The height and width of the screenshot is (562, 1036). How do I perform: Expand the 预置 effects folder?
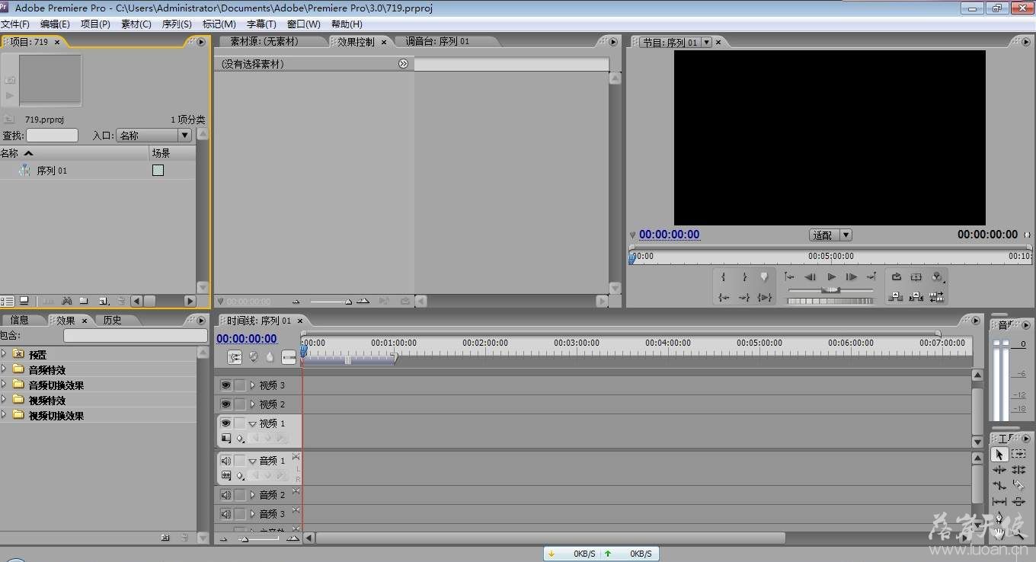(4, 353)
